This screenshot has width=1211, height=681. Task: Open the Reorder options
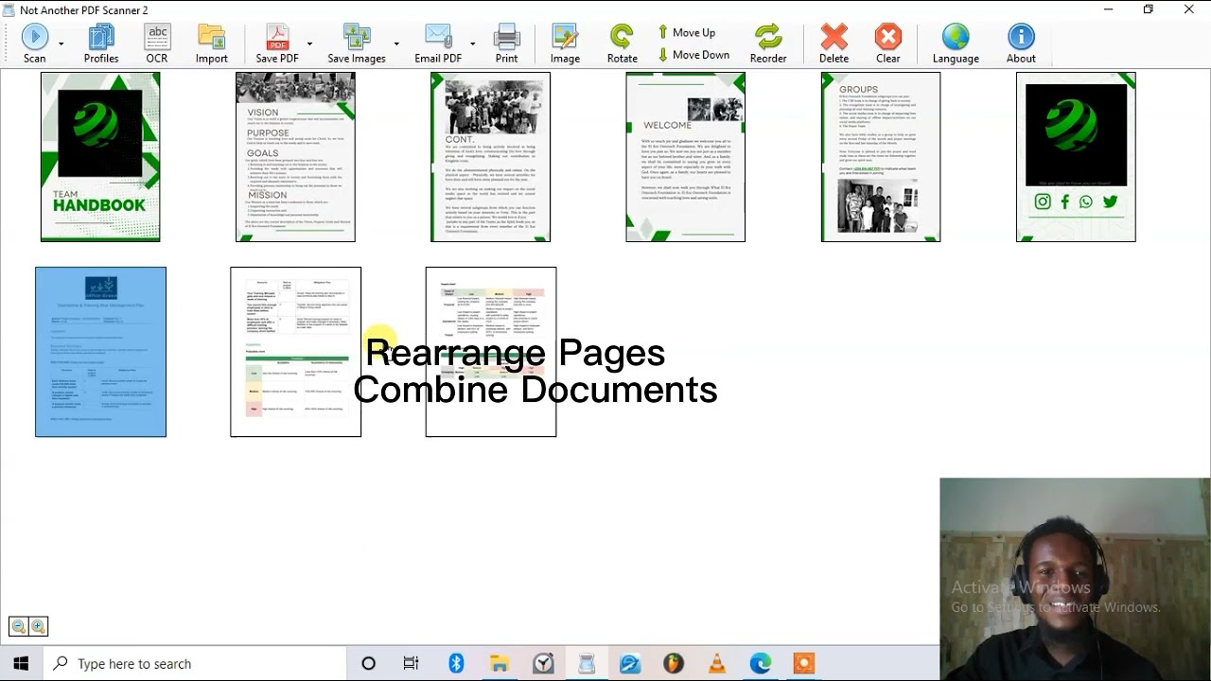coord(768,44)
